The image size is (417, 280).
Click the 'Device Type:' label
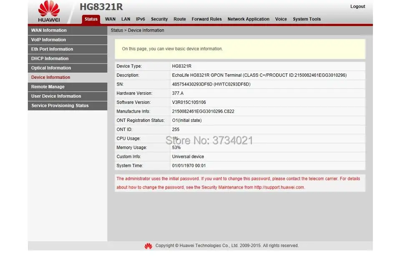[x=129, y=66]
